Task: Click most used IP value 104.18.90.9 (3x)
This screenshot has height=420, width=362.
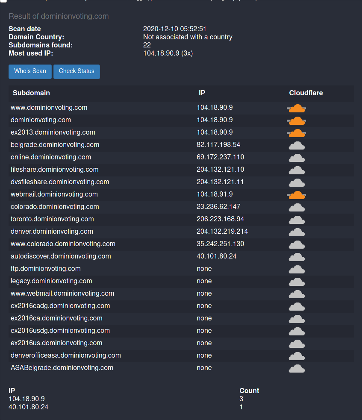Action: tap(168, 53)
